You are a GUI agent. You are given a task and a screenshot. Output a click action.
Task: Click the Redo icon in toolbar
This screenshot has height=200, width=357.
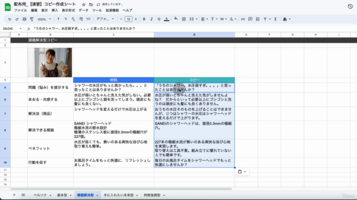(17, 19)
